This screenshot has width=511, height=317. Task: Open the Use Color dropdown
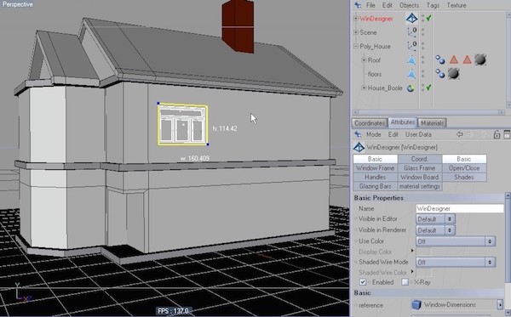456,241
